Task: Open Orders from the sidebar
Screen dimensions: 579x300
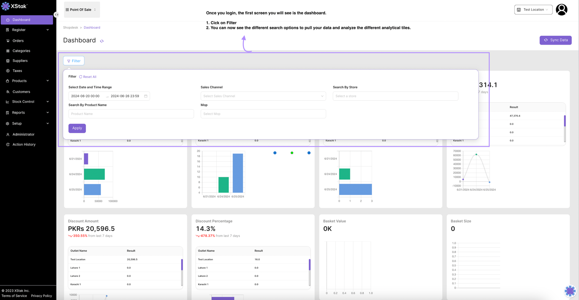Action: (18, 41)
